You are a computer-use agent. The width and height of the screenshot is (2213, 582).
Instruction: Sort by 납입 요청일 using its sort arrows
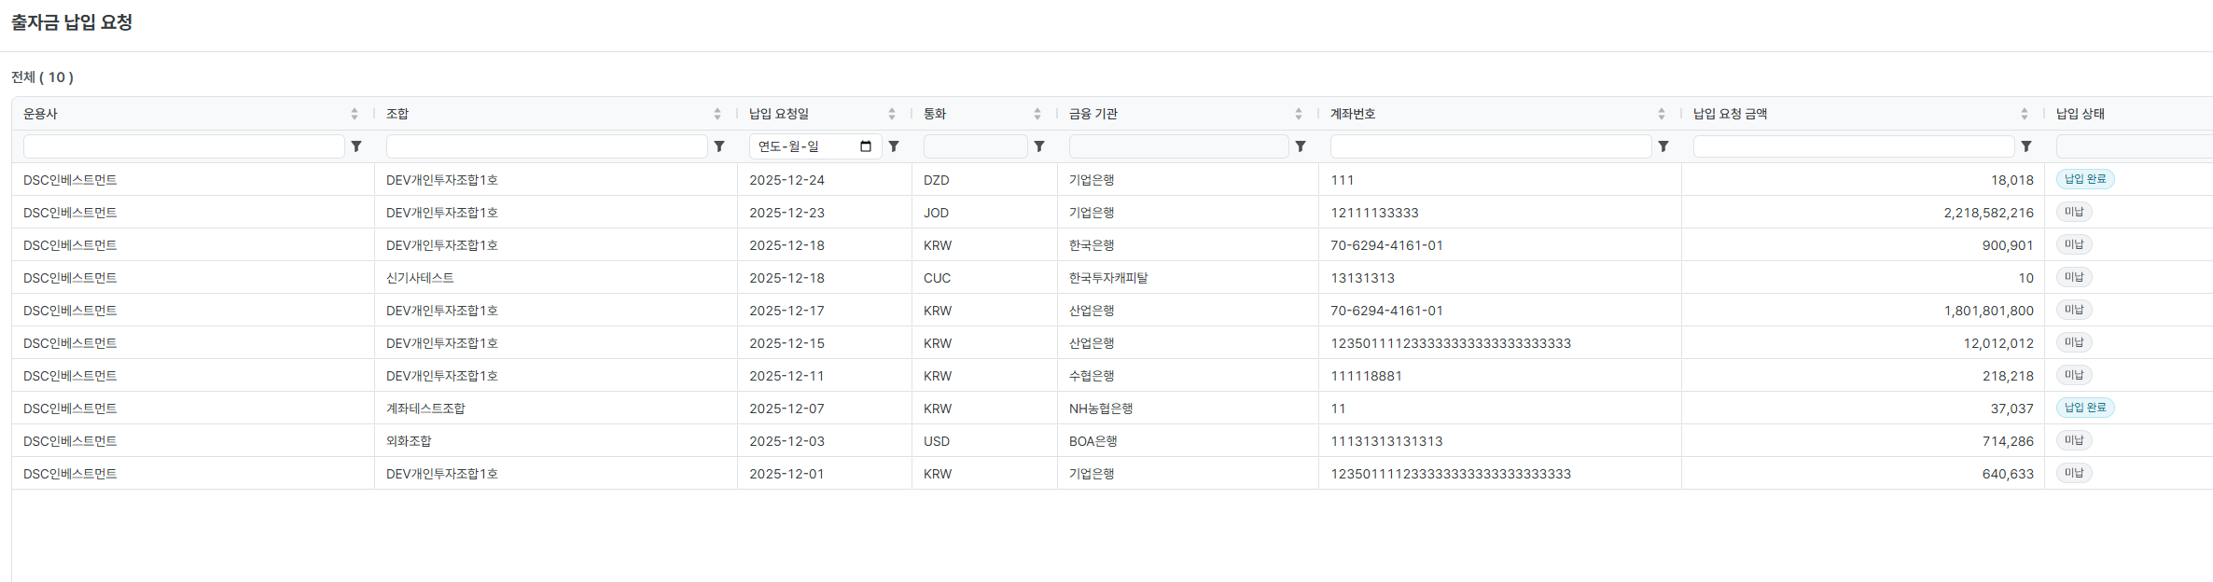[892, 114]
